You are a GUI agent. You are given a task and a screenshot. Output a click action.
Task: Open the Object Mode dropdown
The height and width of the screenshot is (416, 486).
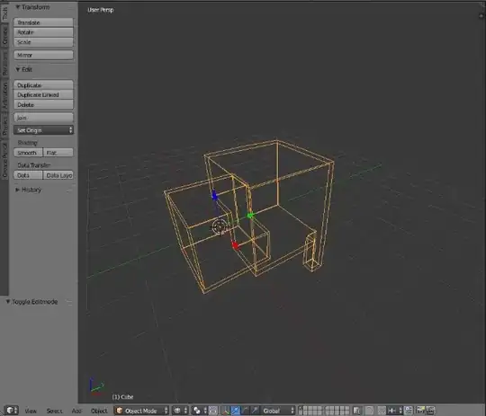pyautogui.click(x=141, y=411)
